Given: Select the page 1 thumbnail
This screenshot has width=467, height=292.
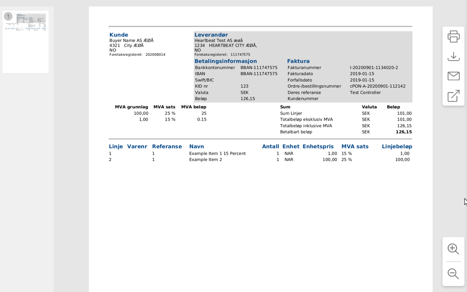Looking at the screenshot, I should (x=25, y=42).
